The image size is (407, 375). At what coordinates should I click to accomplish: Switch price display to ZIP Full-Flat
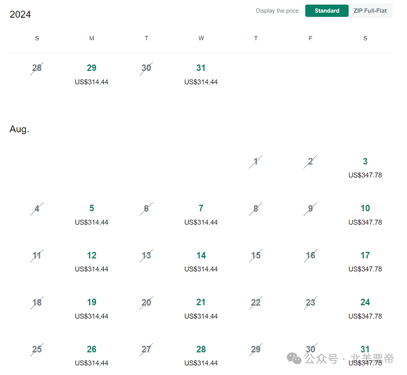pyautogui.click(x=370, y=11)
